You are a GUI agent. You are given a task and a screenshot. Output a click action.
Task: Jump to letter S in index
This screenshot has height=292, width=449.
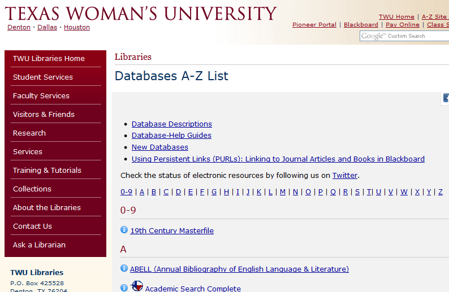click(357, 192)
